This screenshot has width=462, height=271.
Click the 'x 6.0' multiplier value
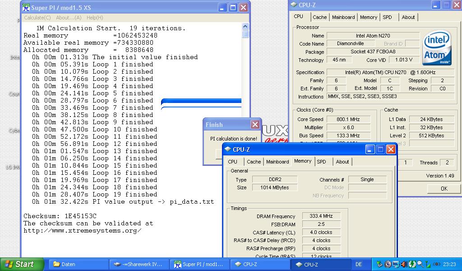[x=348, y=127]
